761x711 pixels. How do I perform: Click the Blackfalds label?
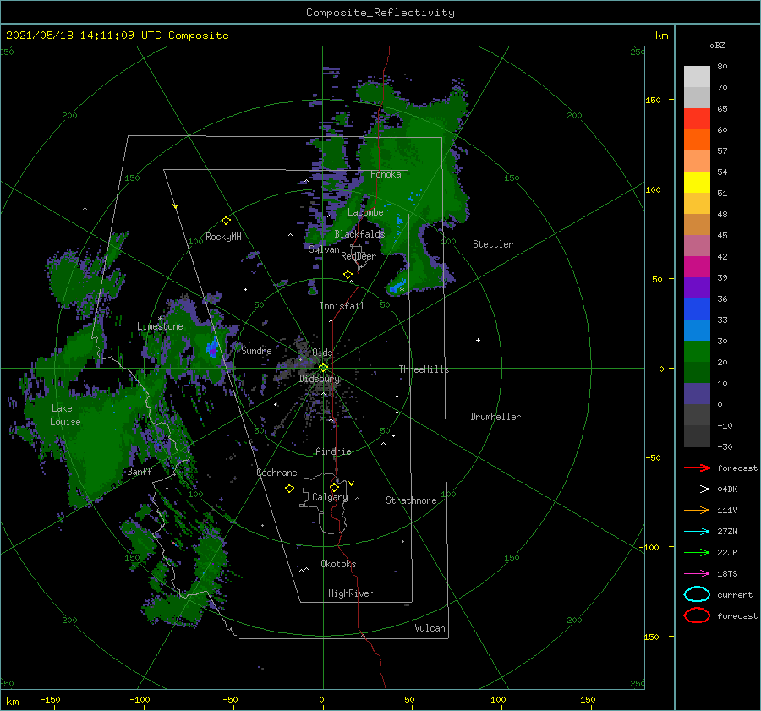(359, 234)
